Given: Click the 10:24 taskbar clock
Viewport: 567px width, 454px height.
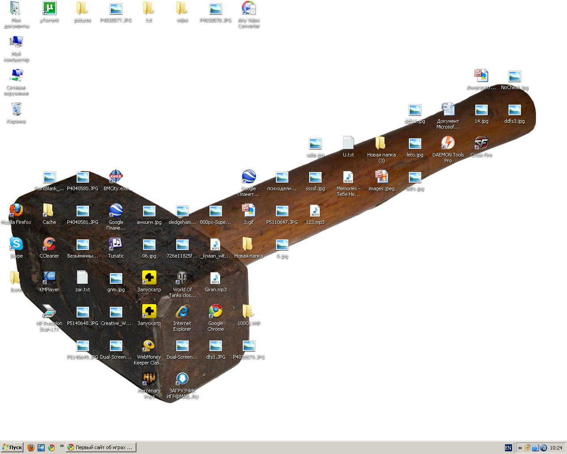Looking at the screenshot, I should pos(556,448).
